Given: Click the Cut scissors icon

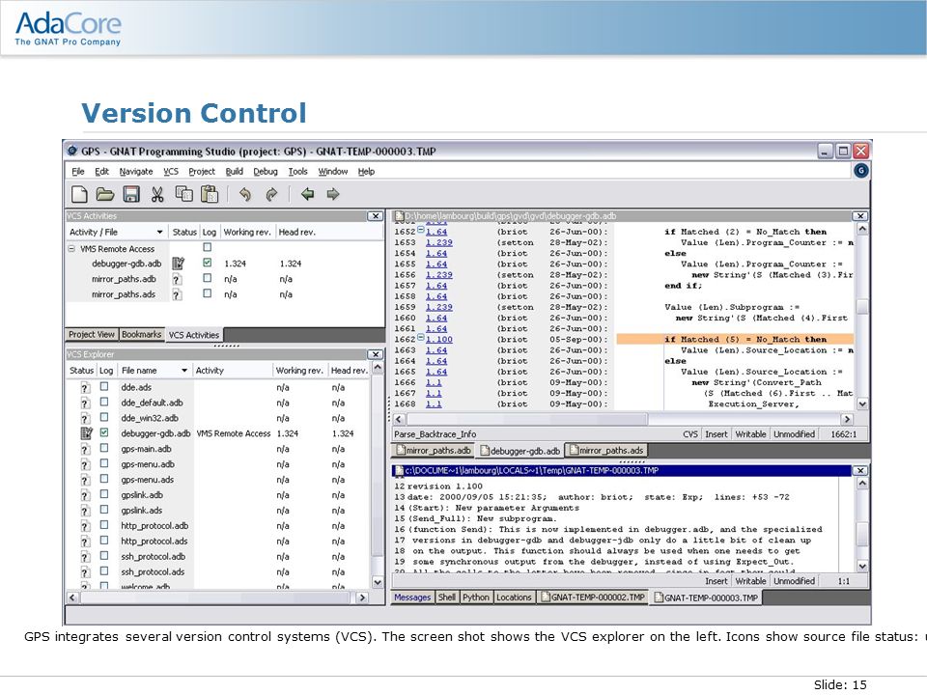Looking at the screenshot, I should click(157, 194).
